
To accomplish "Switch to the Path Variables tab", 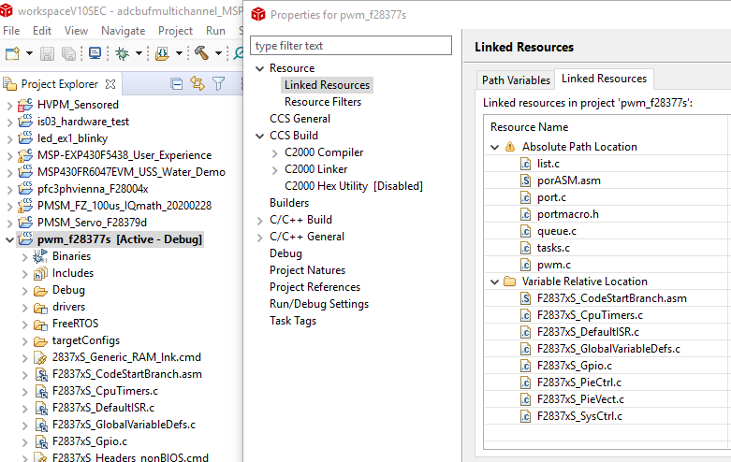I will 516,79.
